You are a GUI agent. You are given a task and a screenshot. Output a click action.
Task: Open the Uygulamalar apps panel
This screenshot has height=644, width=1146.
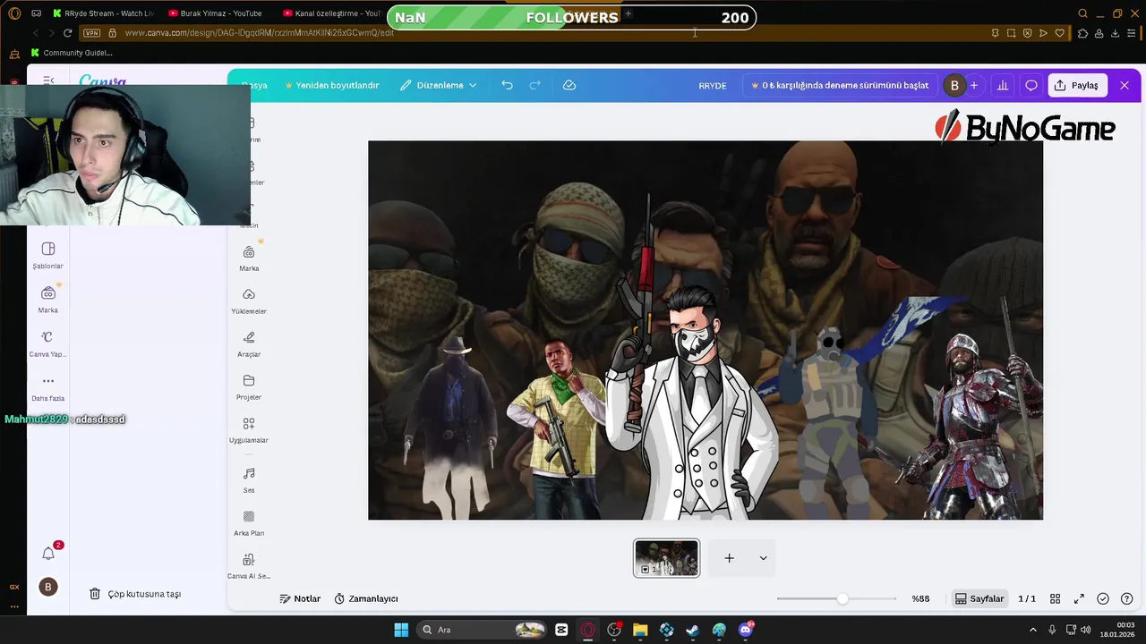pyautogui.click(x=249, y=430)
